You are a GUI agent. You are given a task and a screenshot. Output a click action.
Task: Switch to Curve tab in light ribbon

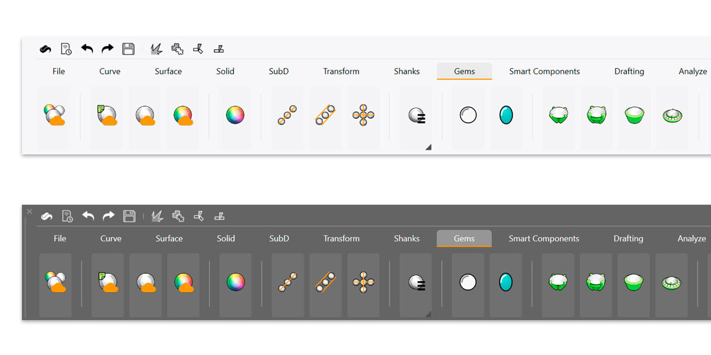coord(110,71)
